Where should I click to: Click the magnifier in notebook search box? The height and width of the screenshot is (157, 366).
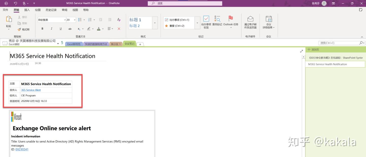click(x=361, y=43)
